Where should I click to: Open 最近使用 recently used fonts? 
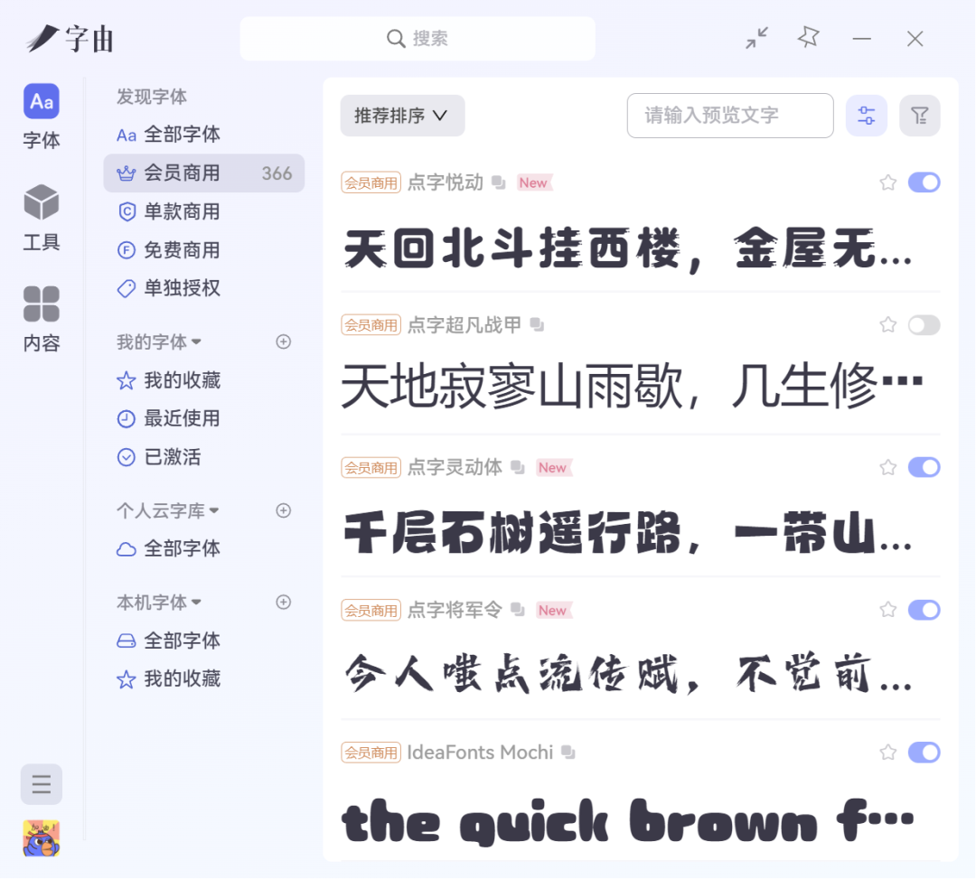pyautogui.click(x=182, y=418)
